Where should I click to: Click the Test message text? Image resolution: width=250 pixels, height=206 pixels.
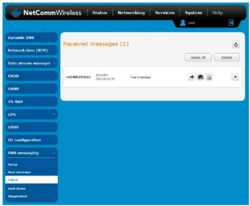[x=140, y=77]
